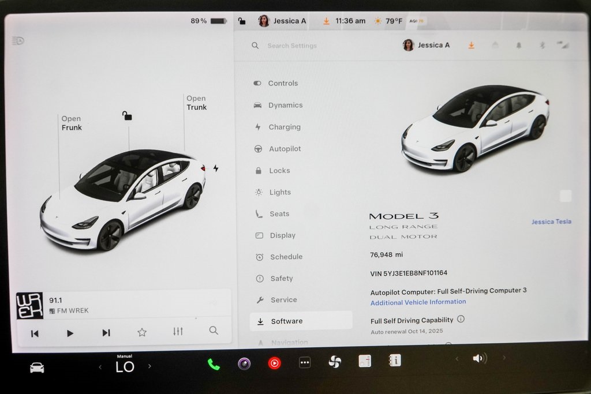Open the Phone app

[x=214, y=364]
